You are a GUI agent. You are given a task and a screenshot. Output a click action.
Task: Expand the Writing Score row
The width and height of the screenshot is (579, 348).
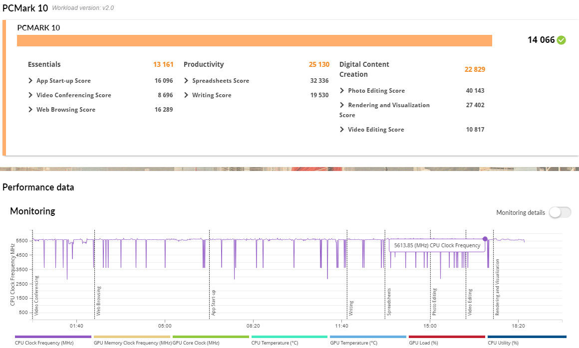[x=187, y=95]
